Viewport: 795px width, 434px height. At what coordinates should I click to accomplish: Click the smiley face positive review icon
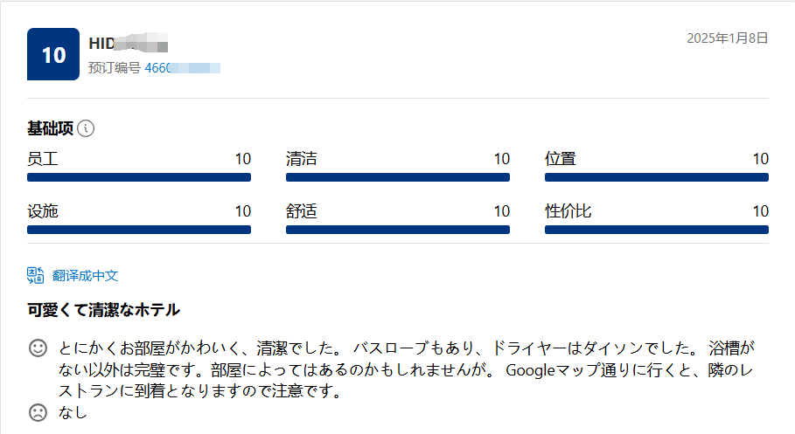tap(38, 348)
